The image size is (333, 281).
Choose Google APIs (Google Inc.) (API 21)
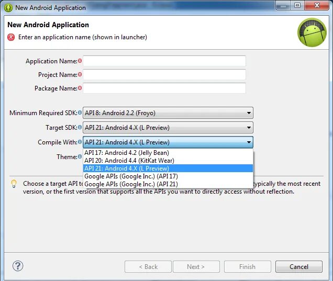coord(168,184)
